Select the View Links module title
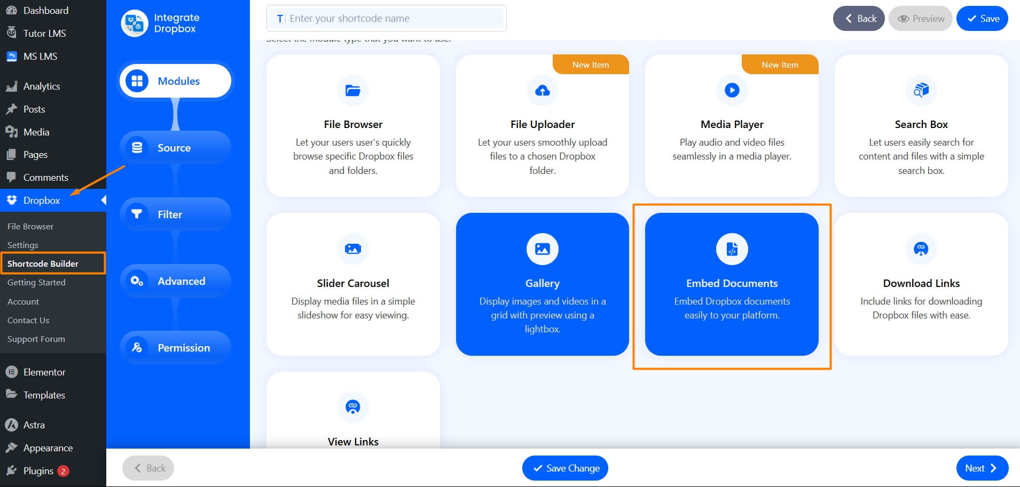1020x487 pixels. 353,442
